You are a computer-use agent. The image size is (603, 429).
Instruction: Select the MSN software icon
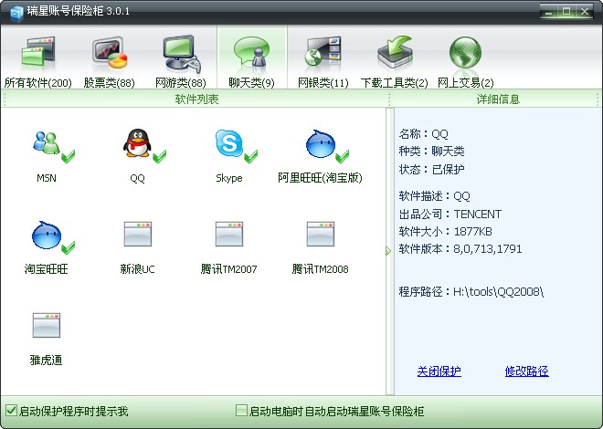coord(47,144)
